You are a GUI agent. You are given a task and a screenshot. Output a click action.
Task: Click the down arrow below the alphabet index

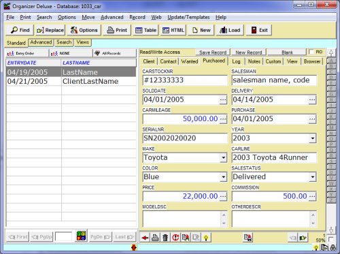click(x=331, y=230)
